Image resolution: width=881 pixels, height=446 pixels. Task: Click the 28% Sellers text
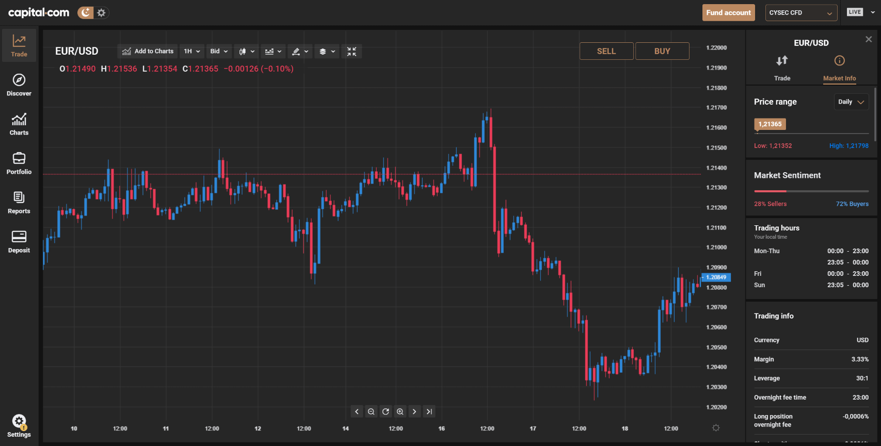[x=770, y=204]
